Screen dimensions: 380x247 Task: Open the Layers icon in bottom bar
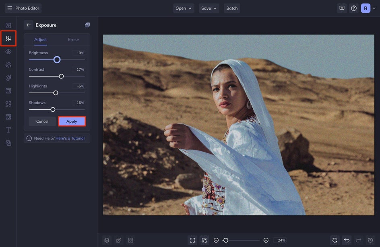[107, 240]
